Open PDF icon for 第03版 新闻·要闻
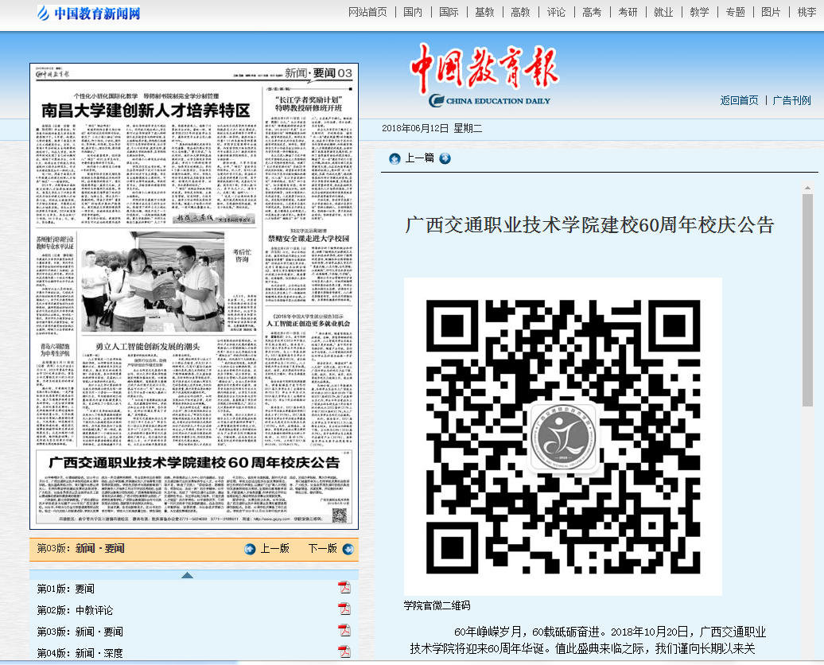 point(344,631)
